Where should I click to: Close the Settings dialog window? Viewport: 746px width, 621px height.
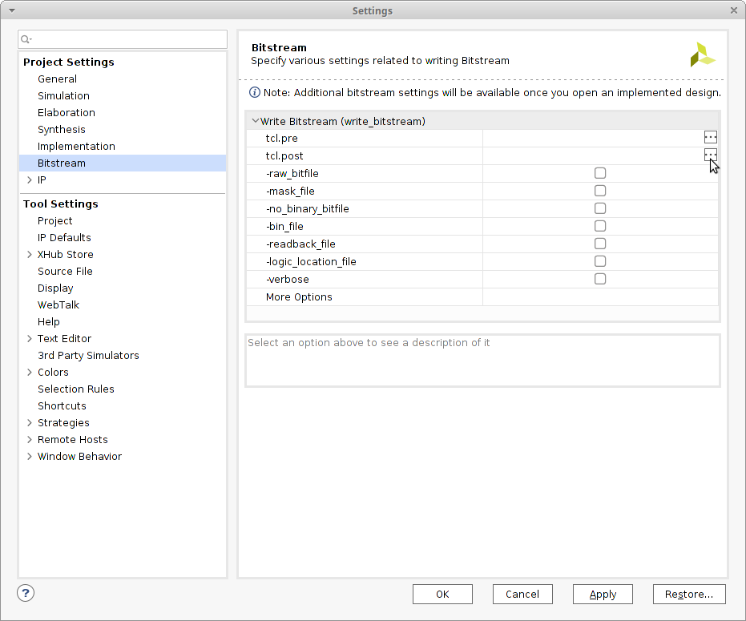tap(733, 10)
